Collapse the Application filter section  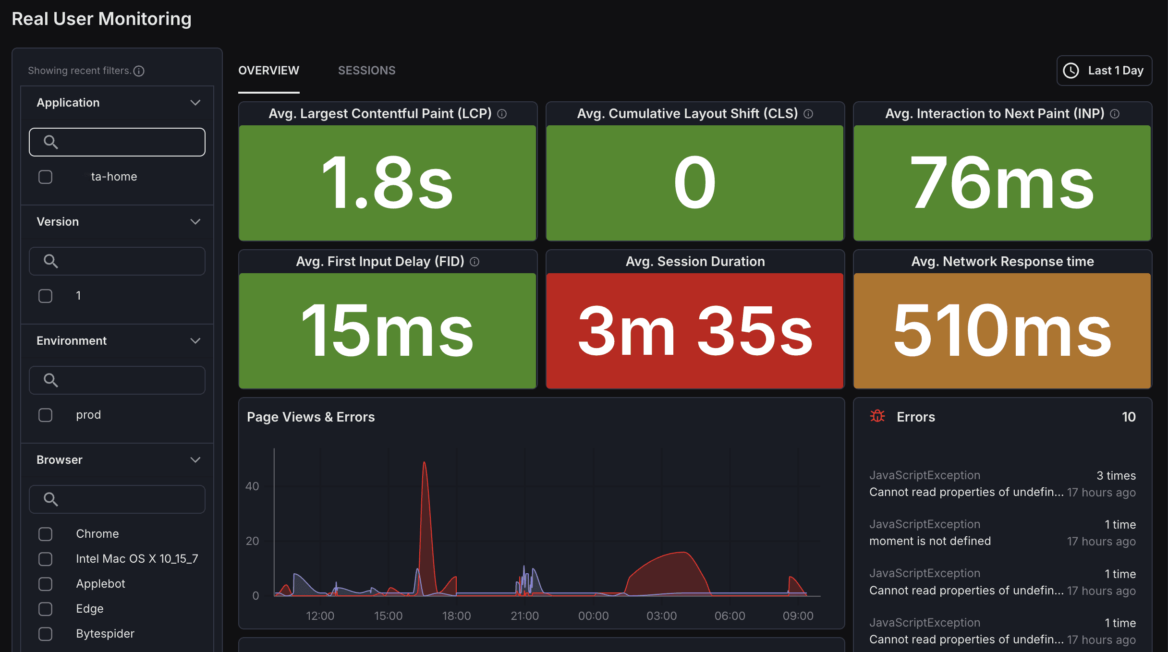[x=195, y=103]
